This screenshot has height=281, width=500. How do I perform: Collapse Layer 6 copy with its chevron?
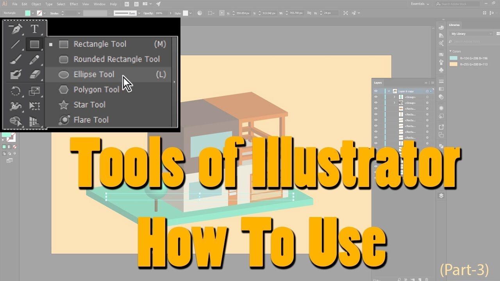pos(389,91)
